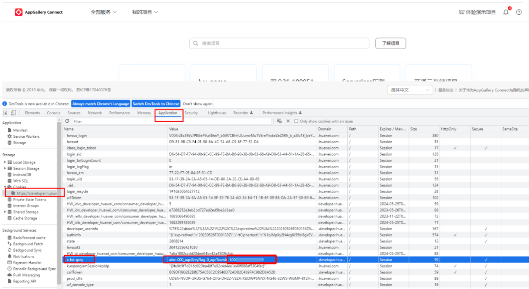Select the authInfo cookie row
This screenshot has height=289, width=529.
click(296, 235)
